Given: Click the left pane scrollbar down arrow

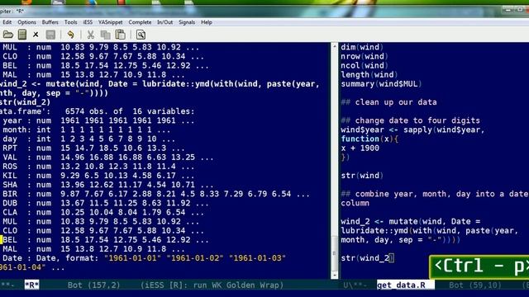Looking at the screenshot, I should pos(334,275).
